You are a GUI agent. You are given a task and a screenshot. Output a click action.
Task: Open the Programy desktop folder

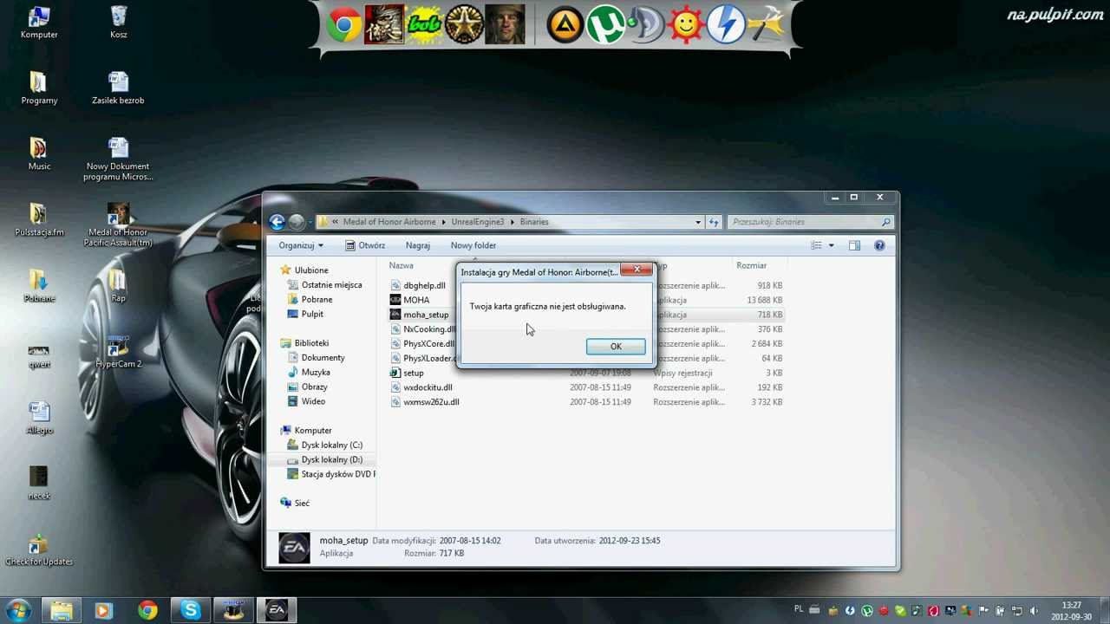39,88
